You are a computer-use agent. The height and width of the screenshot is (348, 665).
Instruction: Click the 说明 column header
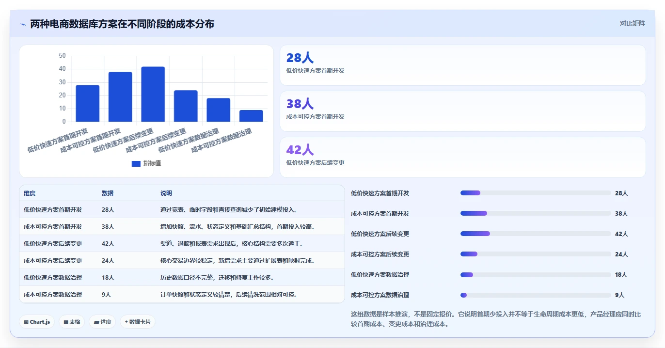point(166,193)
